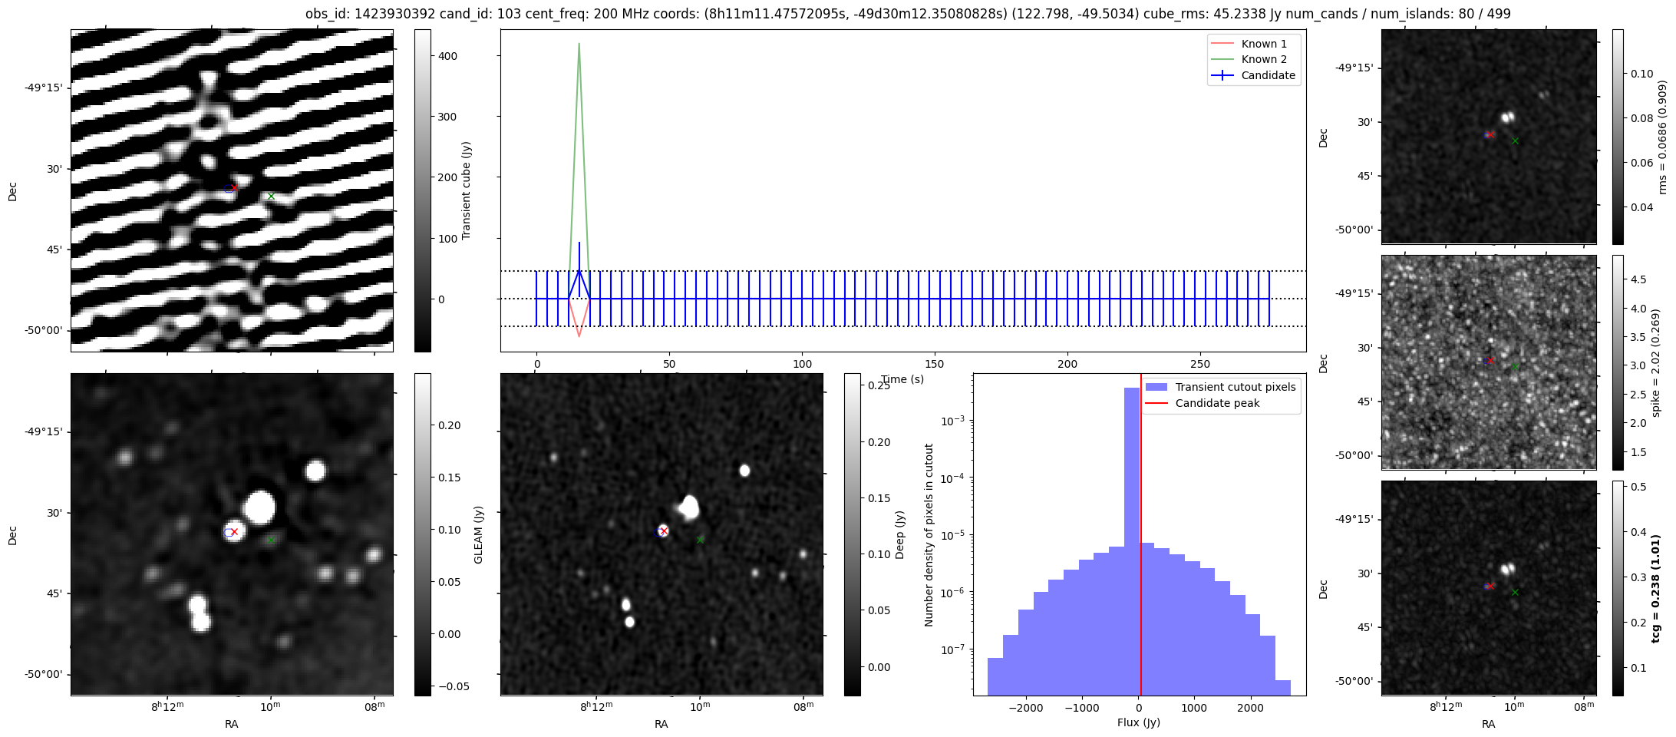Click the Transient cutout pixels legend swatch
1676x737 pixels.
point(1157,387)
